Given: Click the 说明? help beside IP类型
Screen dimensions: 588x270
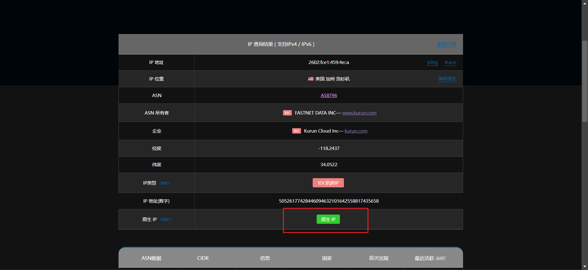Looking at the screenshot, I should pyautogui.click(x=165, y=183).
